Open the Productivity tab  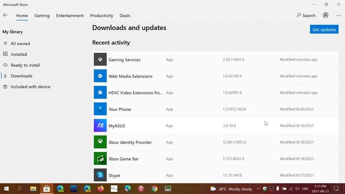coord(101,16)
